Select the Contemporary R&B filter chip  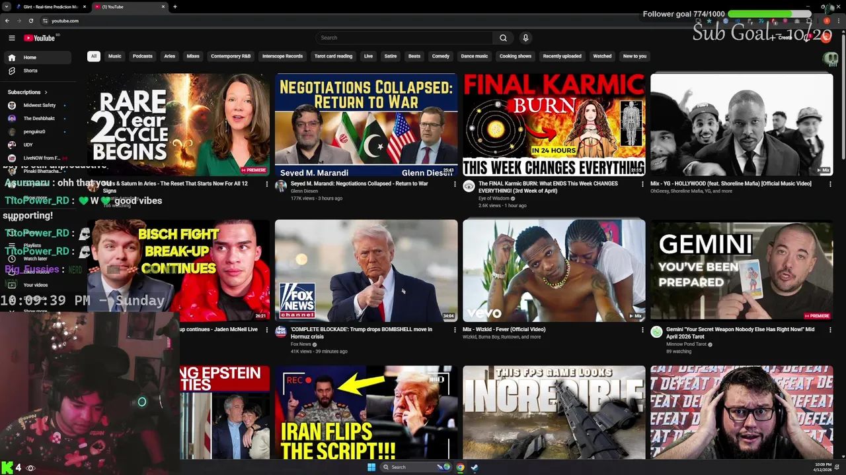tap(231, 56)
